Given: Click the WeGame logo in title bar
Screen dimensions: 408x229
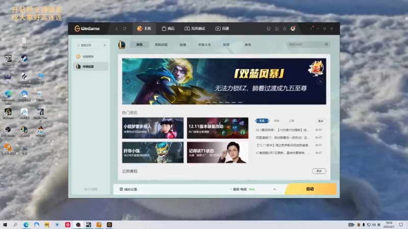Looking at the screenshot, I should pyautogui.click(x=87, y=28).
